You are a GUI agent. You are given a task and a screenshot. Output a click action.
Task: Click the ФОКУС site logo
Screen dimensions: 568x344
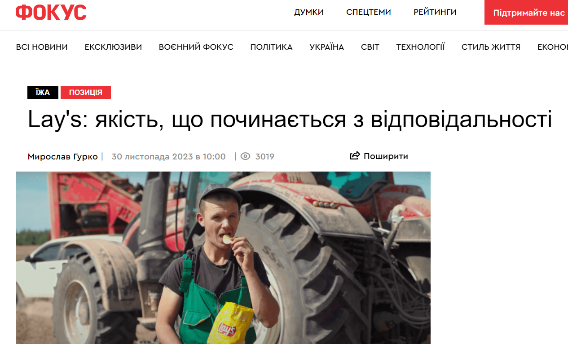coord(51,13)
